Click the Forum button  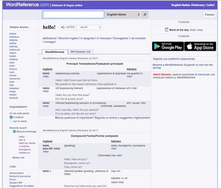click(x=209, y=15)
